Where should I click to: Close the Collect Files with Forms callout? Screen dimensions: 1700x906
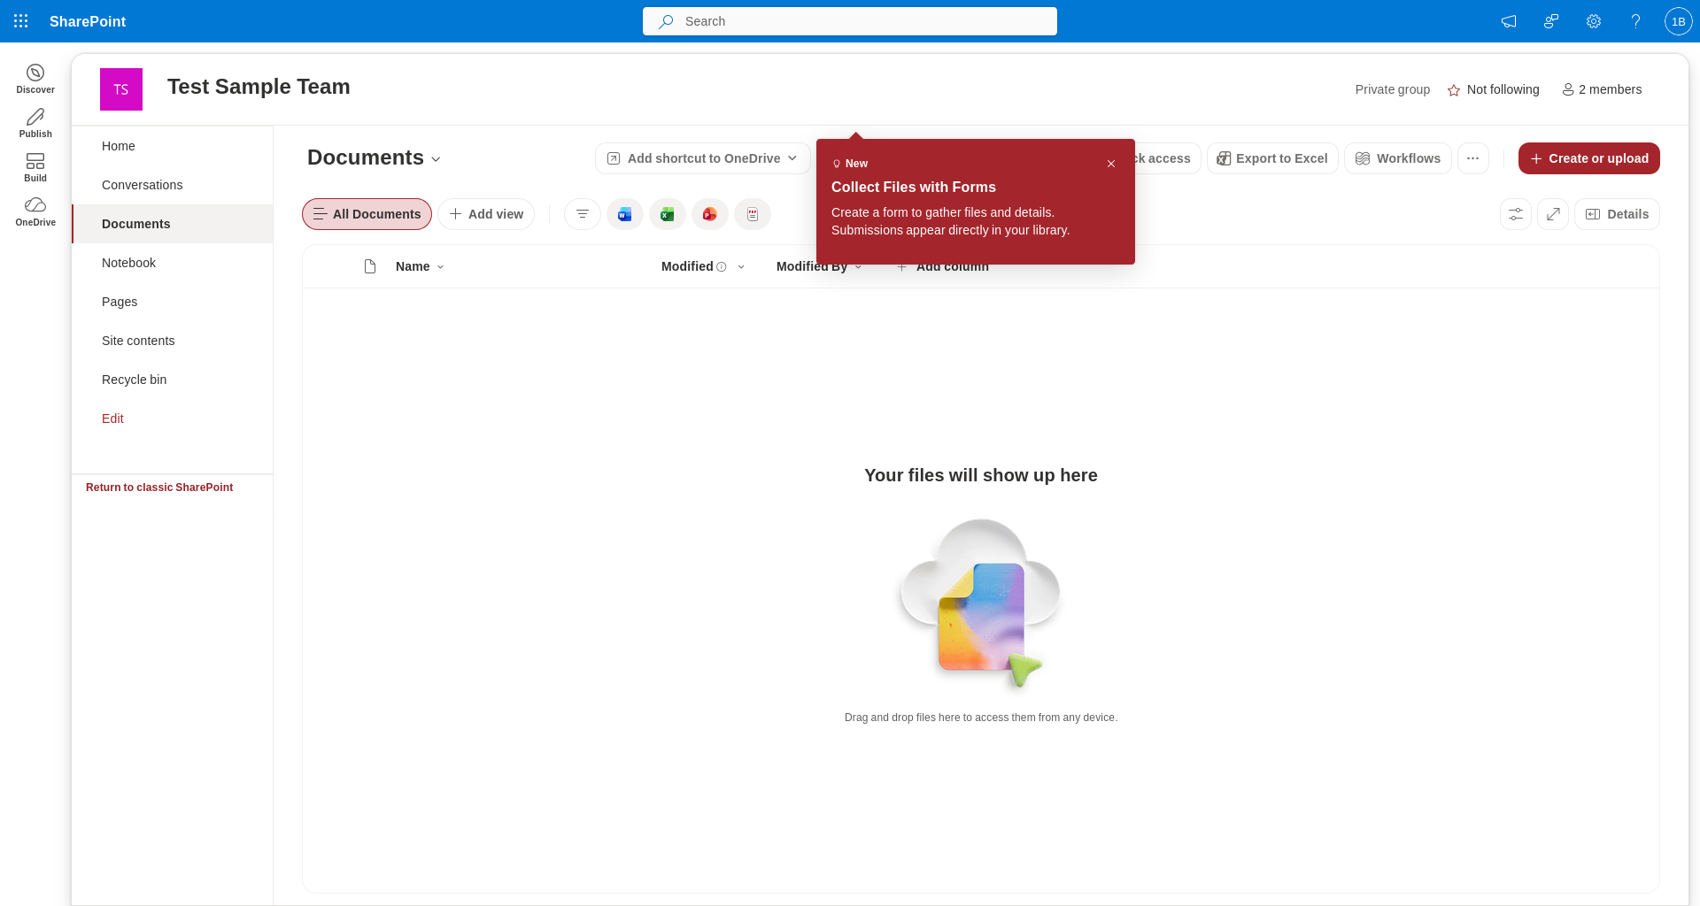[x=1111, y=164]
